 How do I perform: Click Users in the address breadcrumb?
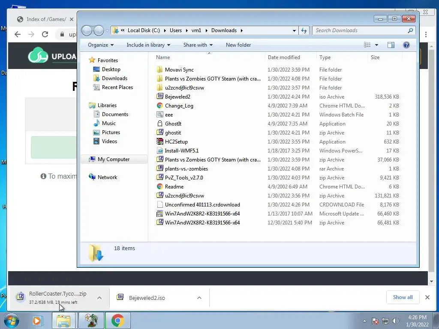tap(175, 30)
